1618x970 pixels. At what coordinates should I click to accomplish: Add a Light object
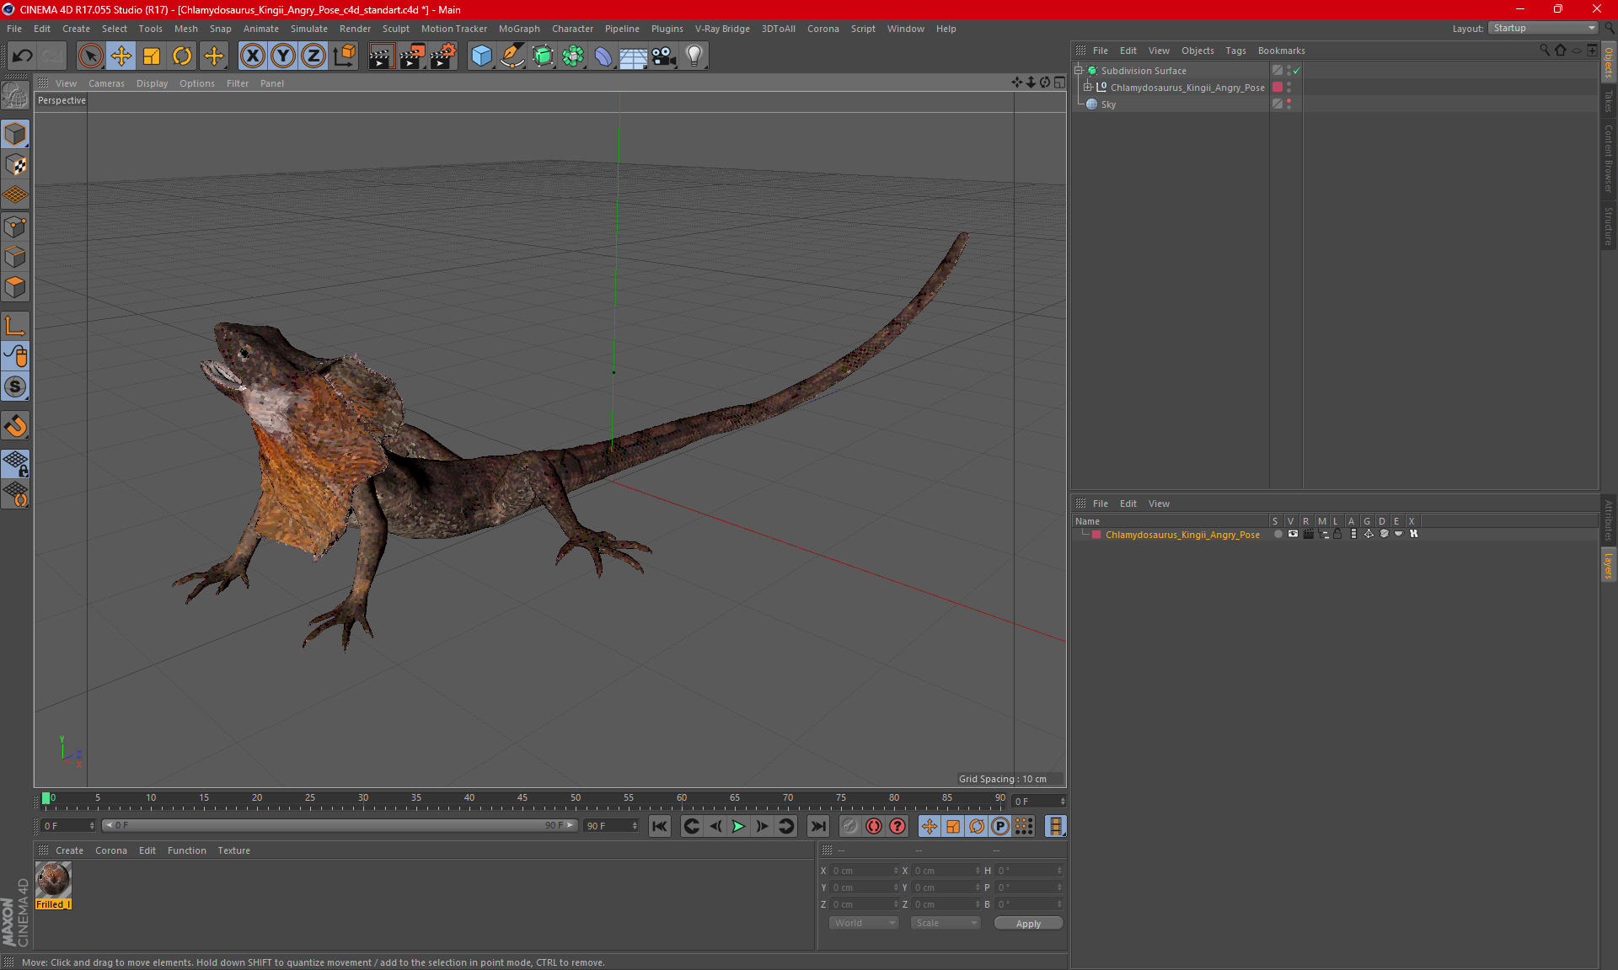click(694, 56)
